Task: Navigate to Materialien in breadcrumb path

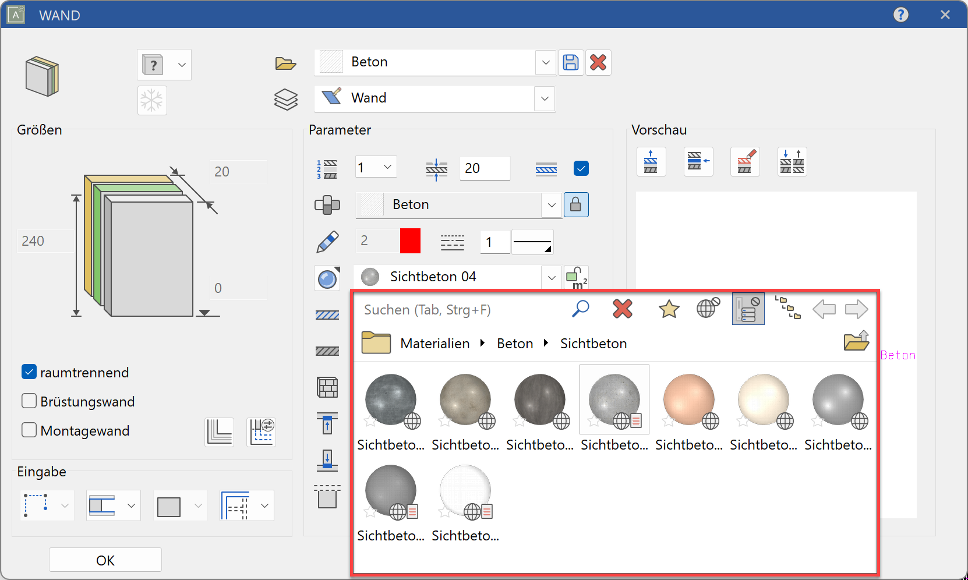Action: (x=434, y=344)
